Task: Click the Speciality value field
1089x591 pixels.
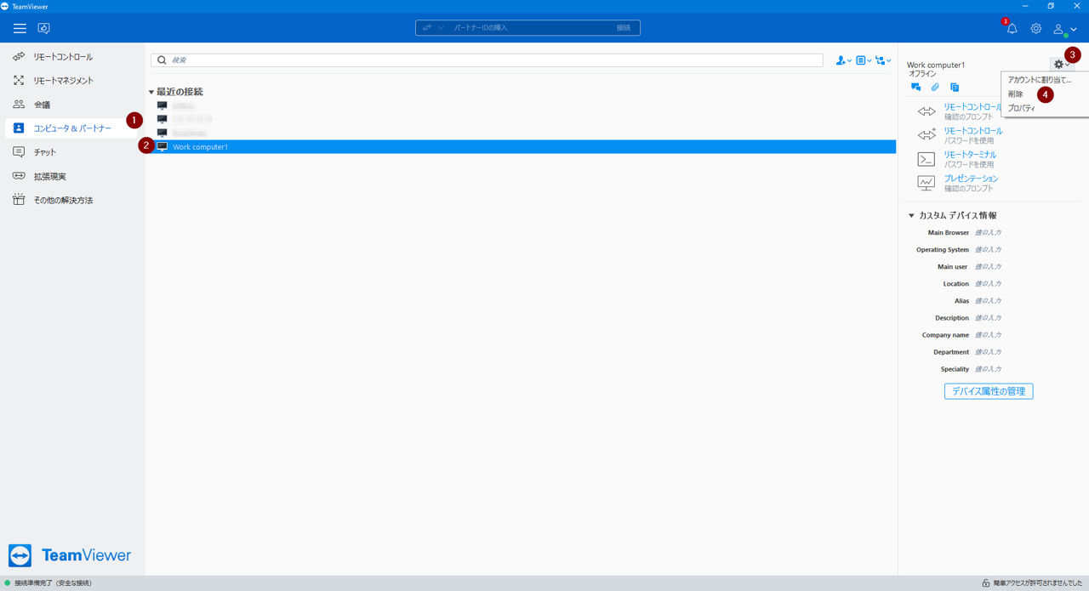Action: [988, 369]
